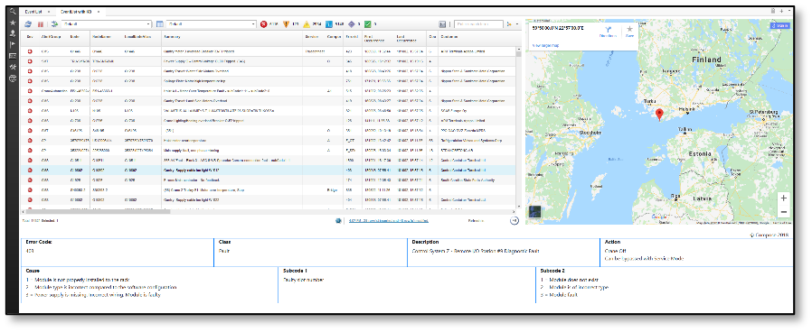812x332 pixels.
Task: Open the globe icon in left sidebar
Action: tap(13, 78)
